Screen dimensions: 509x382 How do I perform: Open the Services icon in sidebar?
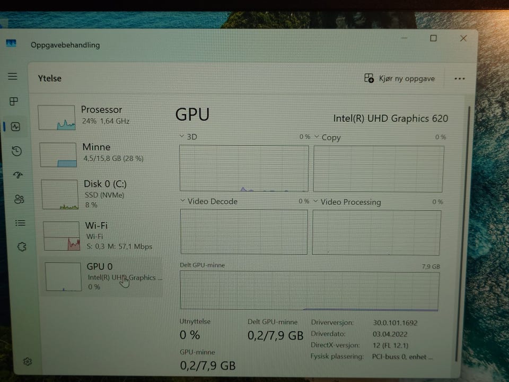tap(21, 247)
